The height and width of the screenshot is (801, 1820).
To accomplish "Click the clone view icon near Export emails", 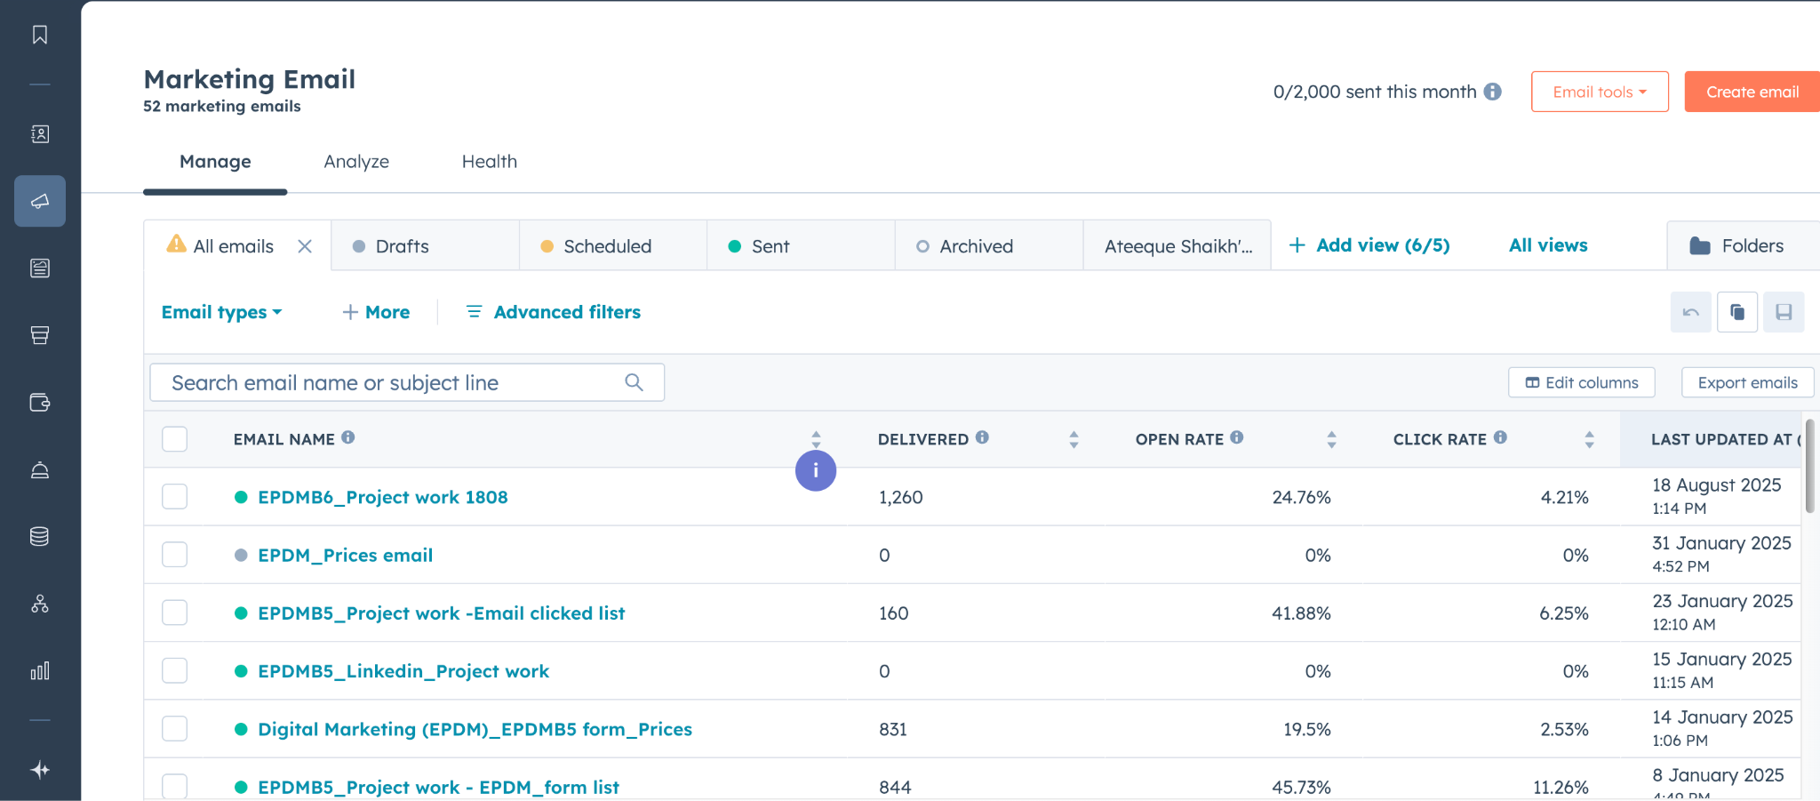I will (x=1737, y=312).
